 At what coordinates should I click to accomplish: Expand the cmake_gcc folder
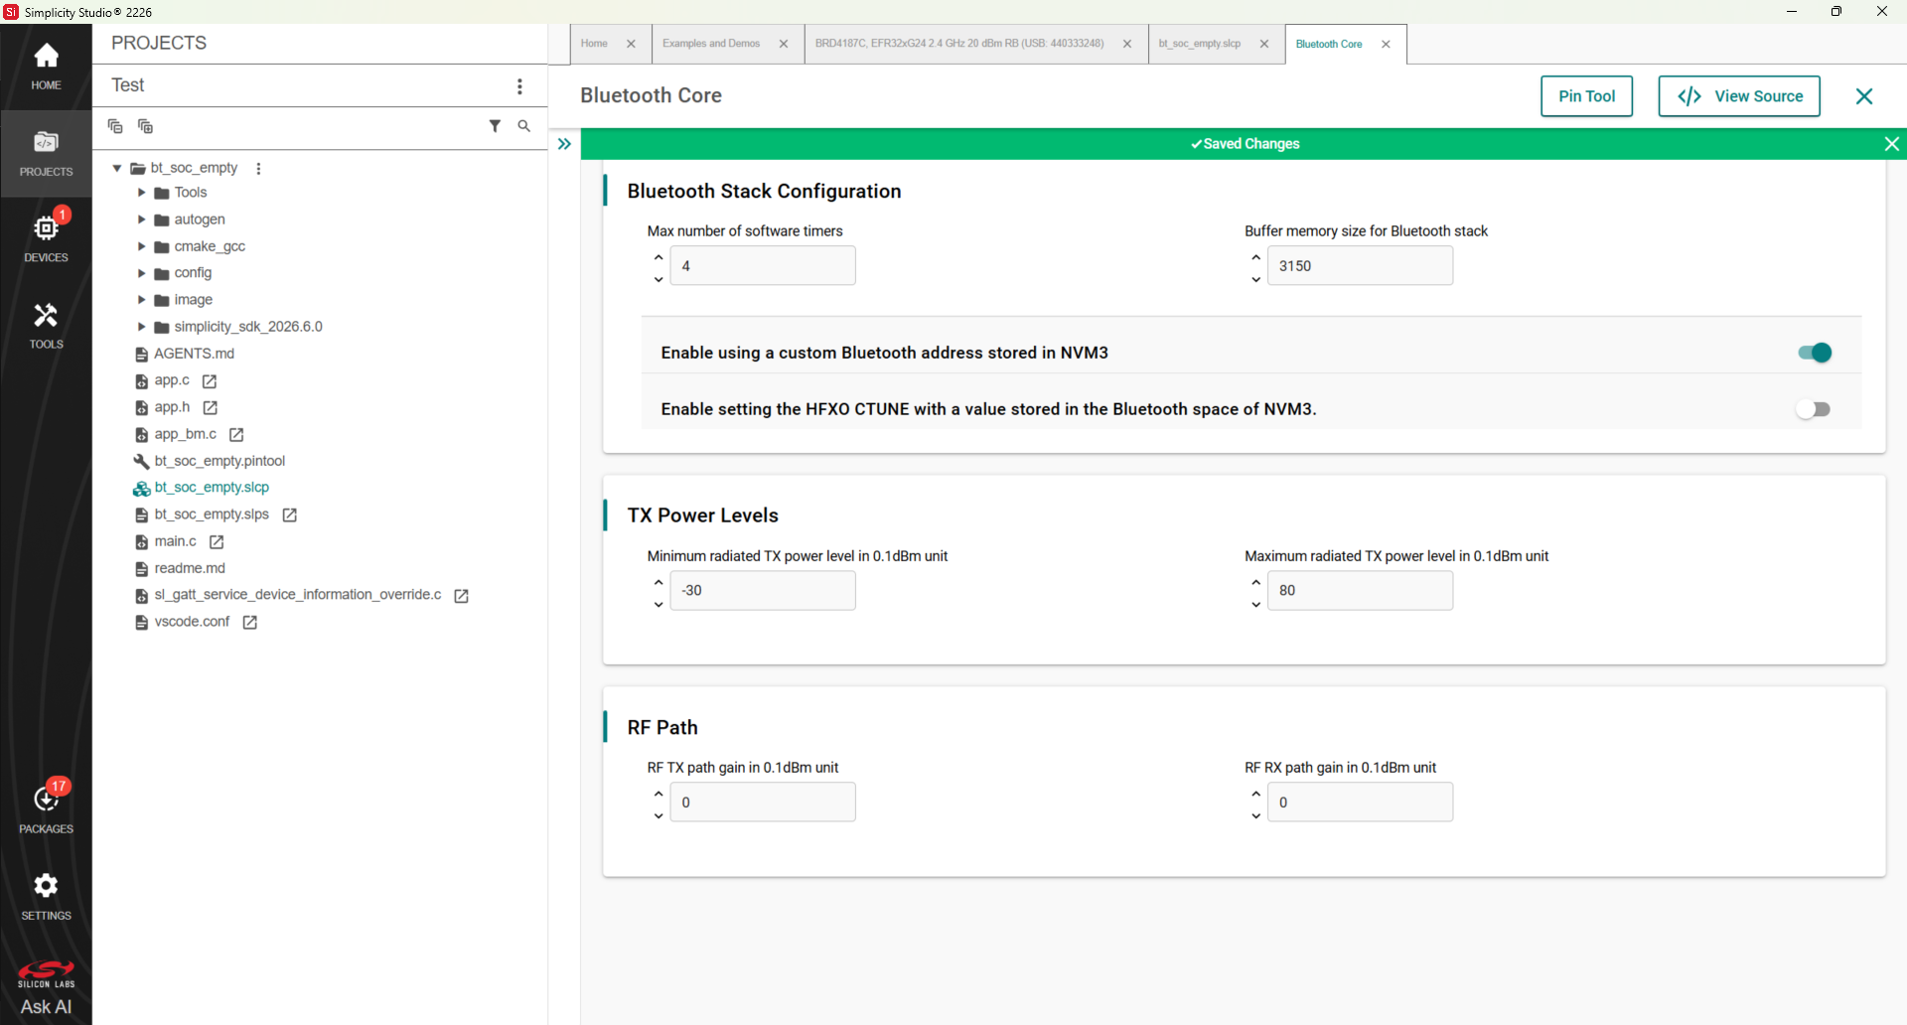tap(141, 246)
